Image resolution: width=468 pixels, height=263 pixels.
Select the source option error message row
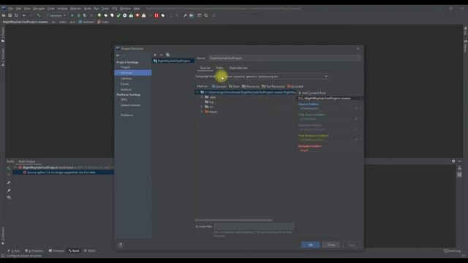(x=64, y=172)
